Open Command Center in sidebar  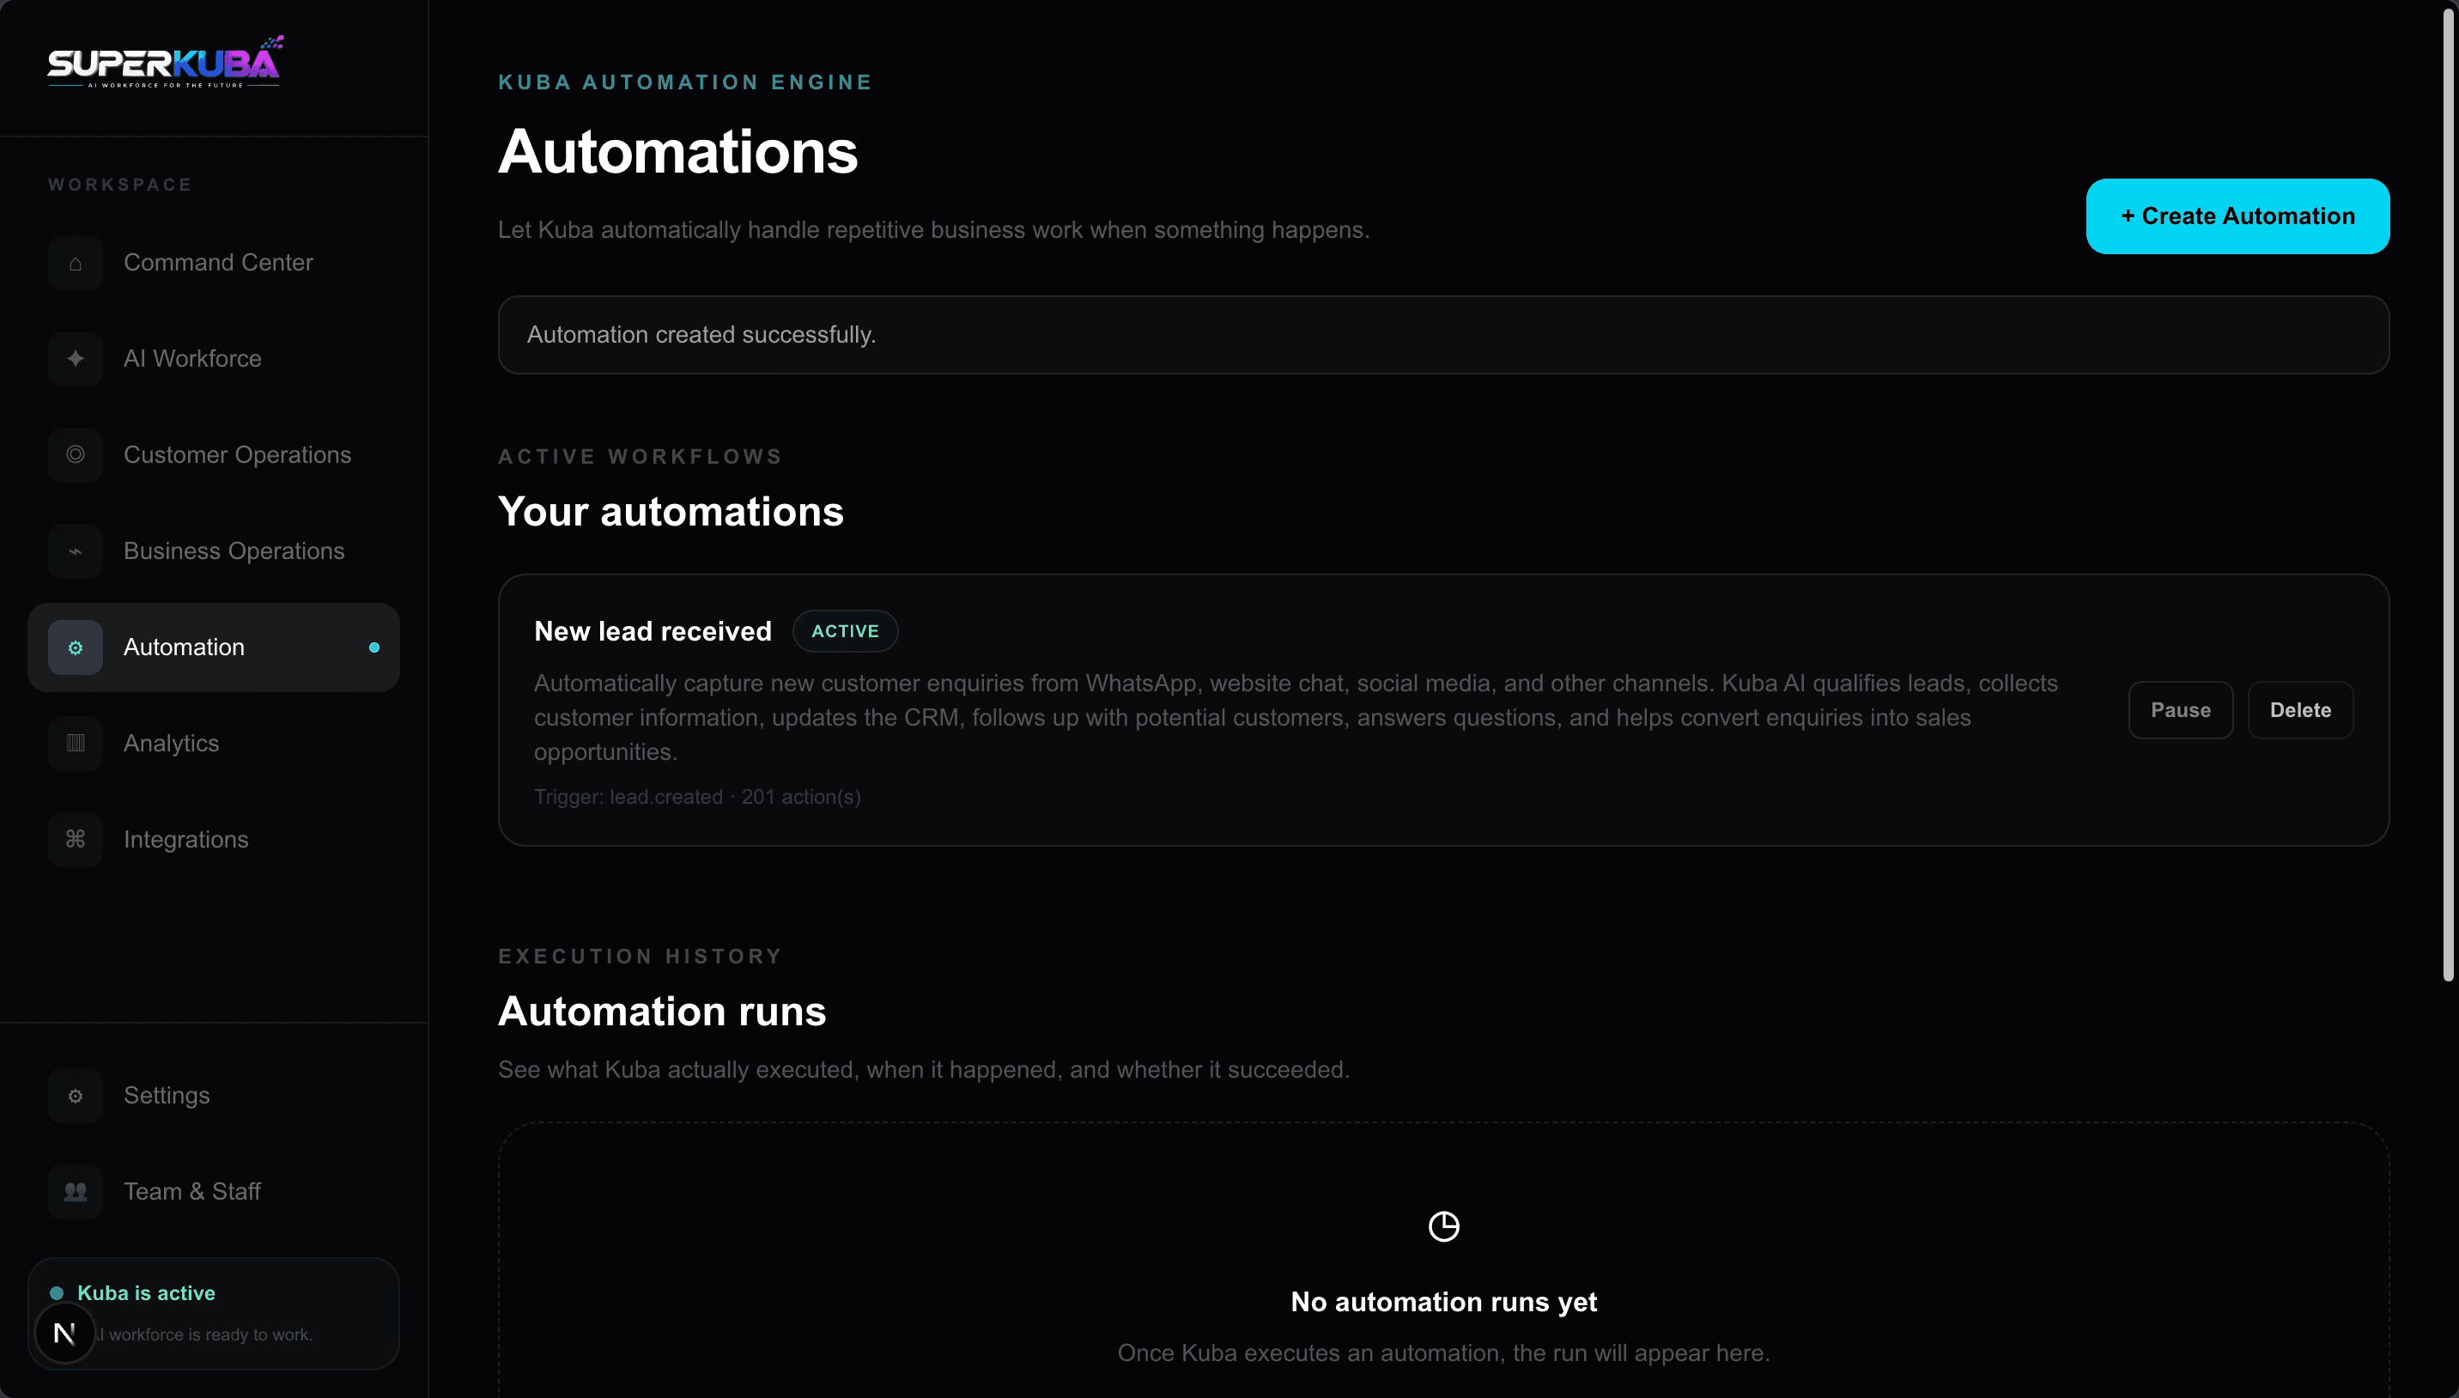coord(214,263)
